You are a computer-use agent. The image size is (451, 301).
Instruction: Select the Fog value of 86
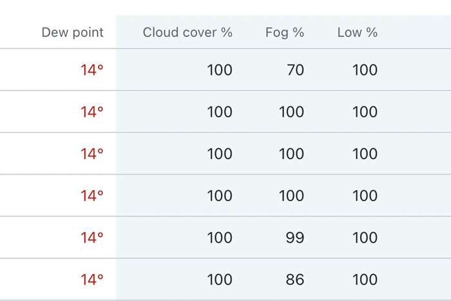294,280
